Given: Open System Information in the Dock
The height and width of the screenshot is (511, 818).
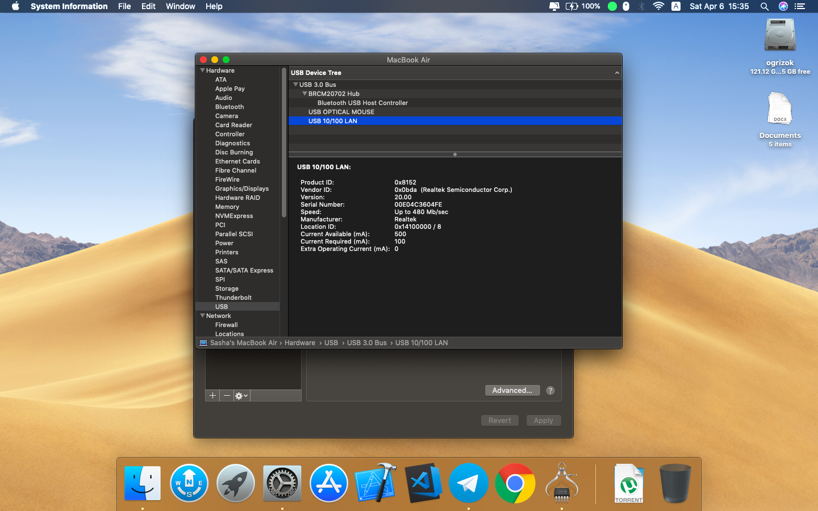Looking at the screenshot, I should coord(562,483).
